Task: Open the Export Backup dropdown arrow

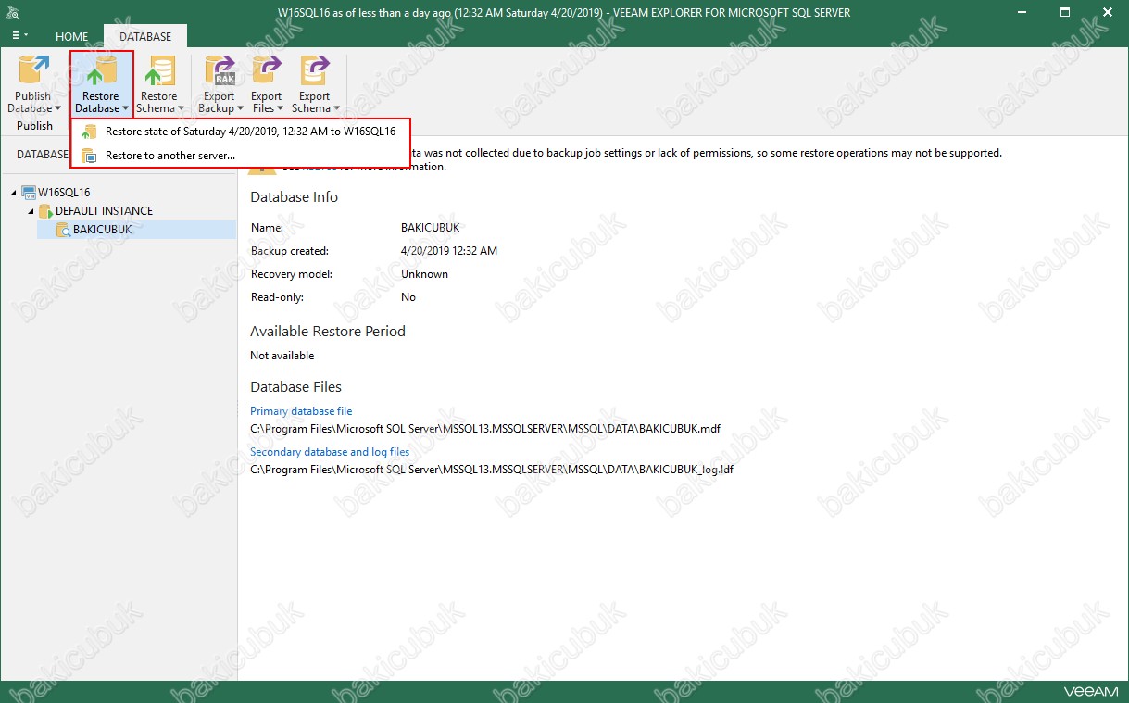Action: pos(240,108)
